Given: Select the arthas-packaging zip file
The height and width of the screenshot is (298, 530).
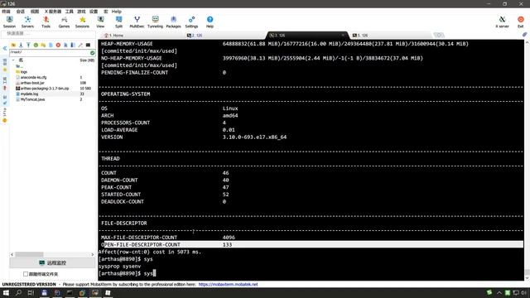Looking at the screenshot, I should tap(45, 89).
